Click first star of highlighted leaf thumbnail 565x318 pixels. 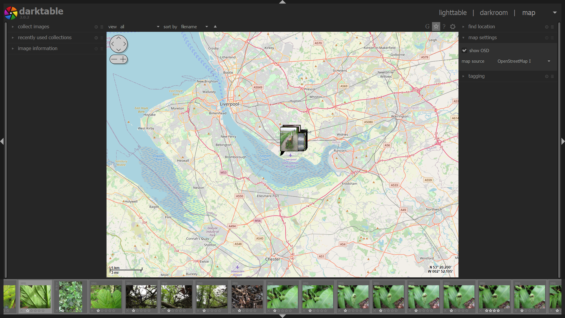coord(27,311)
